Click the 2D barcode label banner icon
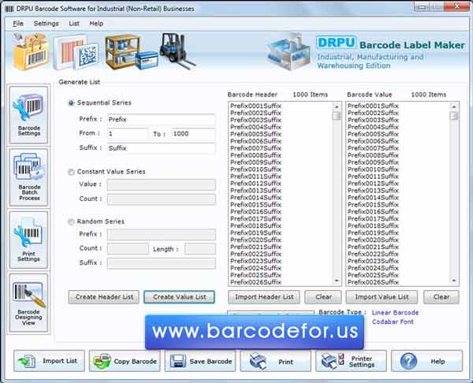Screen dimensions: 473x383 (76, 52)
